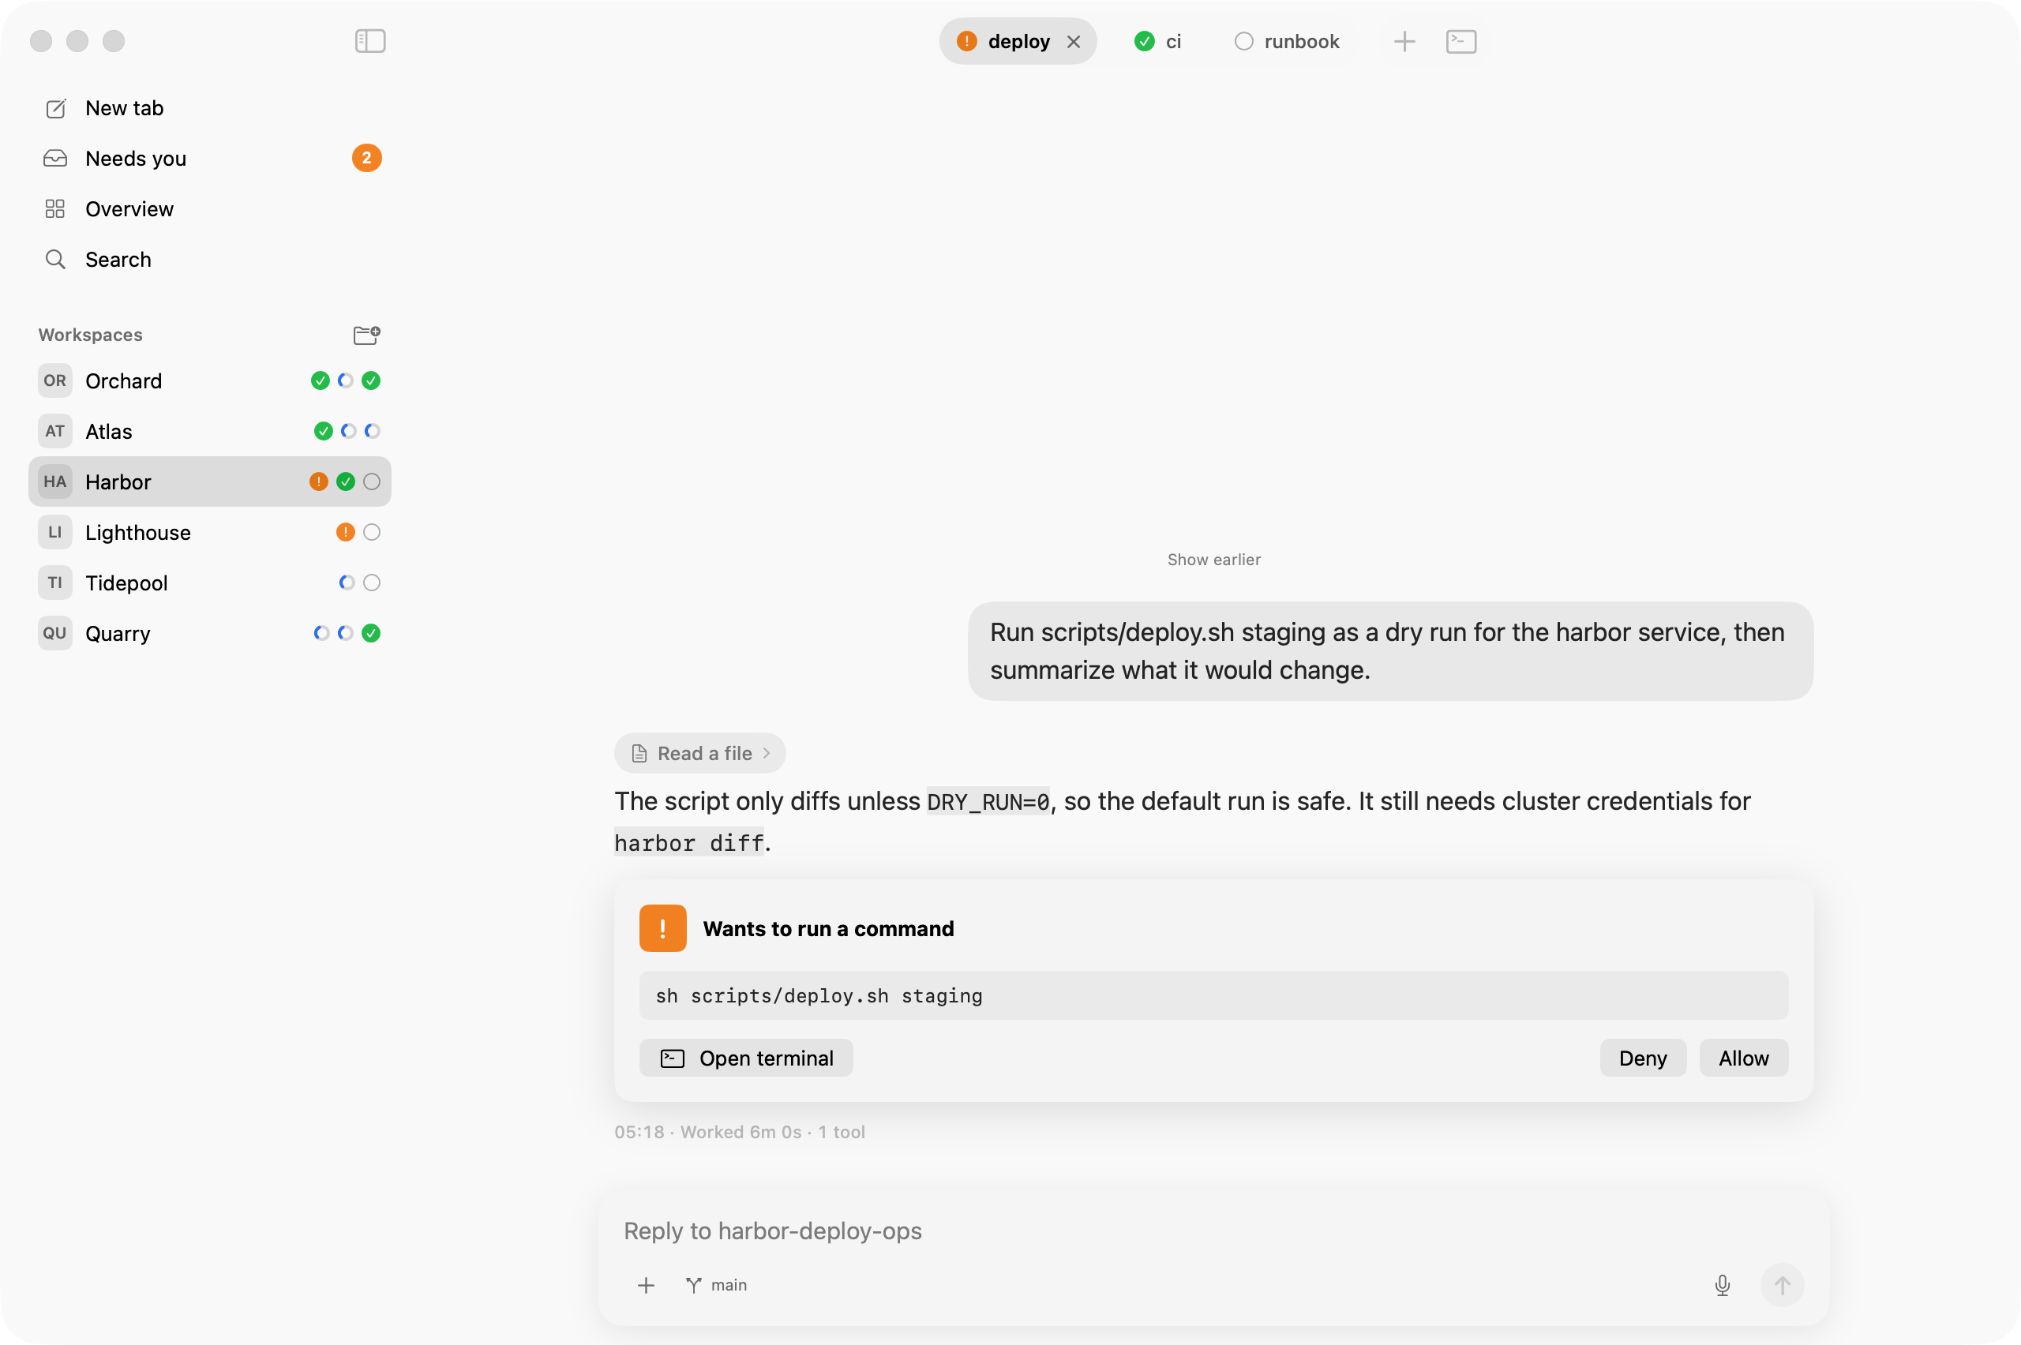This screenshot has height=1345, width=2021.
Task: Open terminal icon in the tab bar
Action: [x=1460, y=41]
